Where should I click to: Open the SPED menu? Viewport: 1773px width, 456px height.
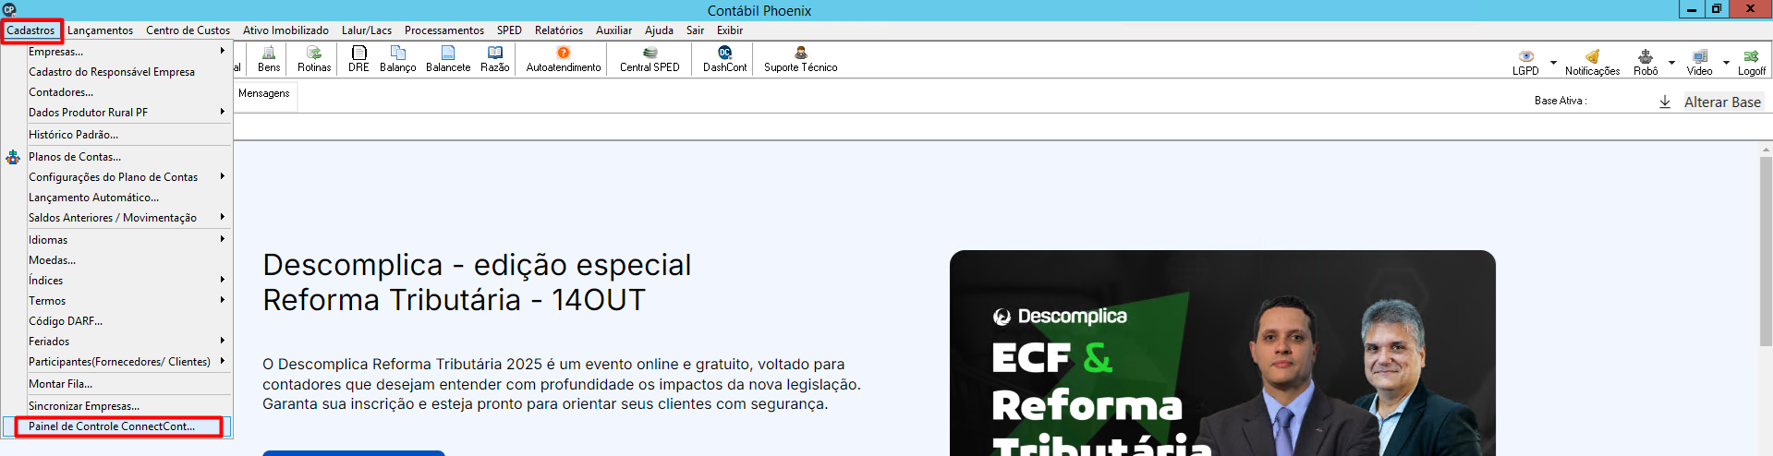point(509,30)
